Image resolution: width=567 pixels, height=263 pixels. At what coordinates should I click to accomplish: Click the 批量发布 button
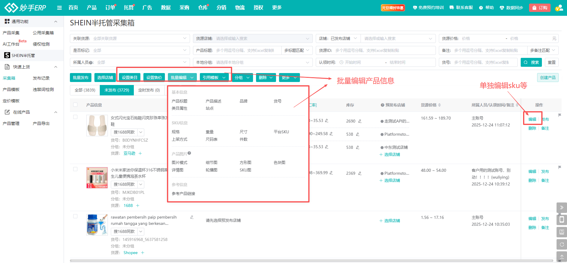click(81, 78)
